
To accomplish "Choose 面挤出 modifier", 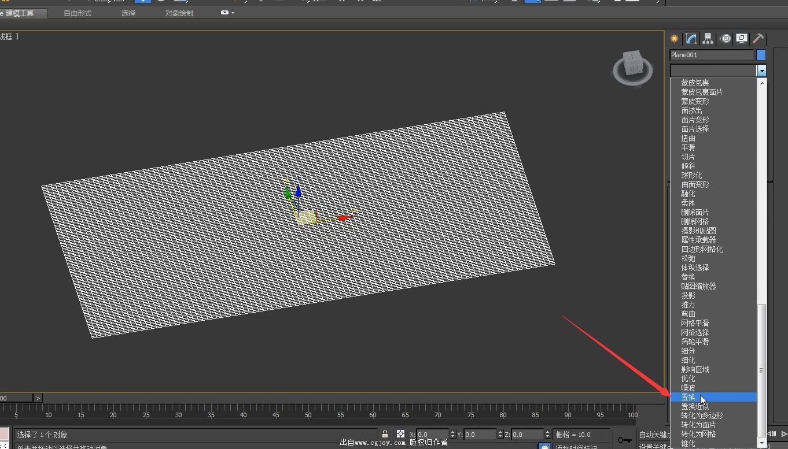I will click(714, 110).
